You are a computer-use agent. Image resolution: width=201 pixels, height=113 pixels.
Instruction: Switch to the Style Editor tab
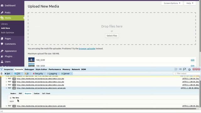pyautogui.click(x=41, y=69)
